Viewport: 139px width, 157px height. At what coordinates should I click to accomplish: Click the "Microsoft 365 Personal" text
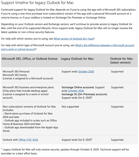click(x=16, y=72)
